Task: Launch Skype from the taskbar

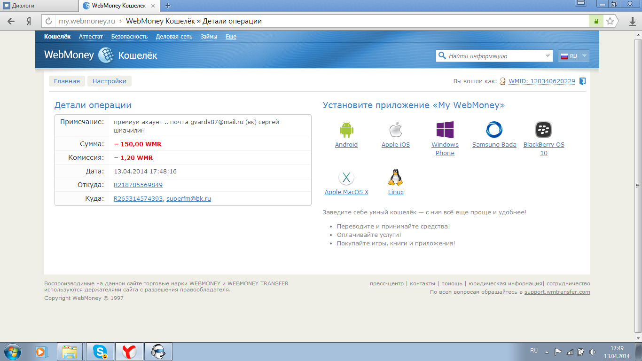Action: [x=100, y=352]
